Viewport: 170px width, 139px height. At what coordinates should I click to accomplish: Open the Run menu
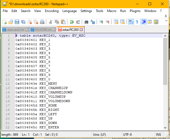point(123,11)
